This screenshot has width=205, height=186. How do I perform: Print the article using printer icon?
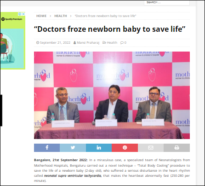pyautogui.click(x=177, y=148)
